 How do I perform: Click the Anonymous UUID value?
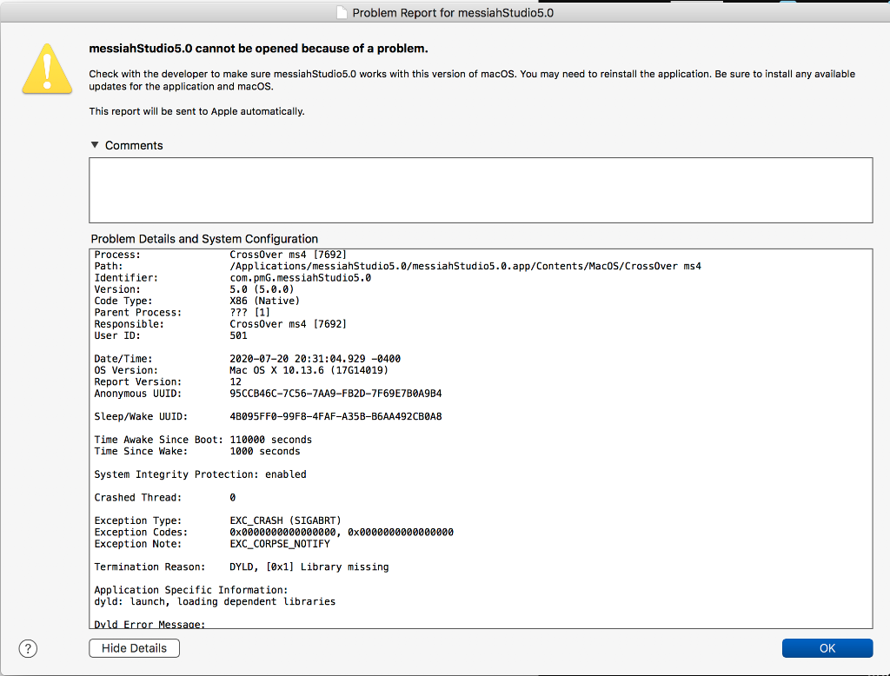(335, 394)
